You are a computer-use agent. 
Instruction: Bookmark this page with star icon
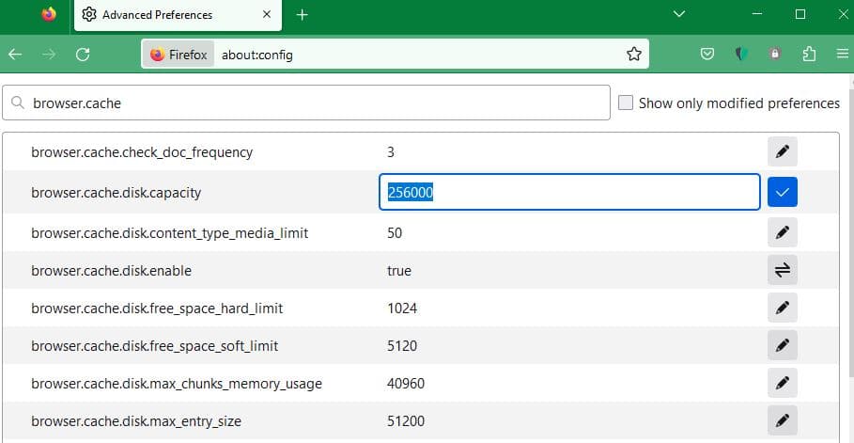634,55
